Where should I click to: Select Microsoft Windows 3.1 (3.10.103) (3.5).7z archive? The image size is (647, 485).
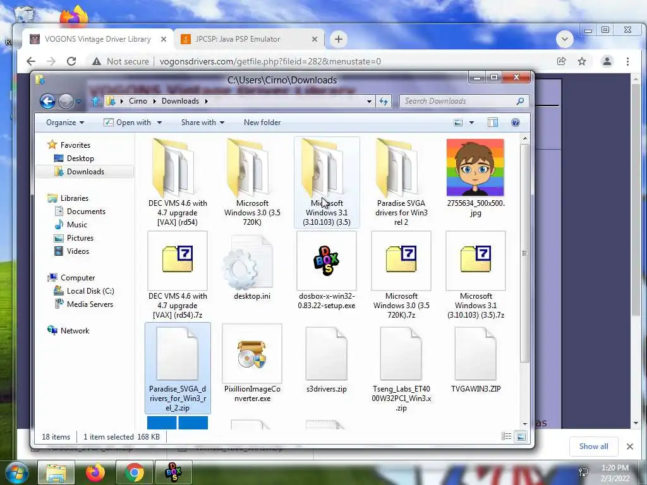pos(475,275)
